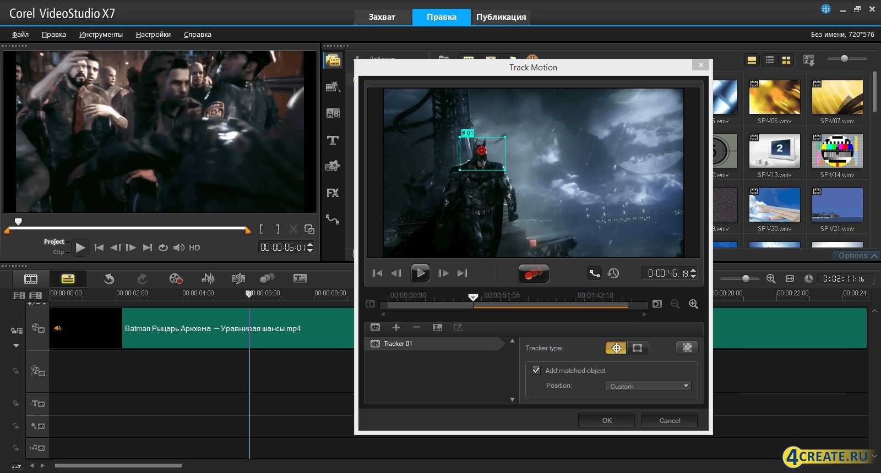Toggle ripple editing lock icon on video track
Image resolution: width=881 pixels, height=473 pixels.
point(17,331)
